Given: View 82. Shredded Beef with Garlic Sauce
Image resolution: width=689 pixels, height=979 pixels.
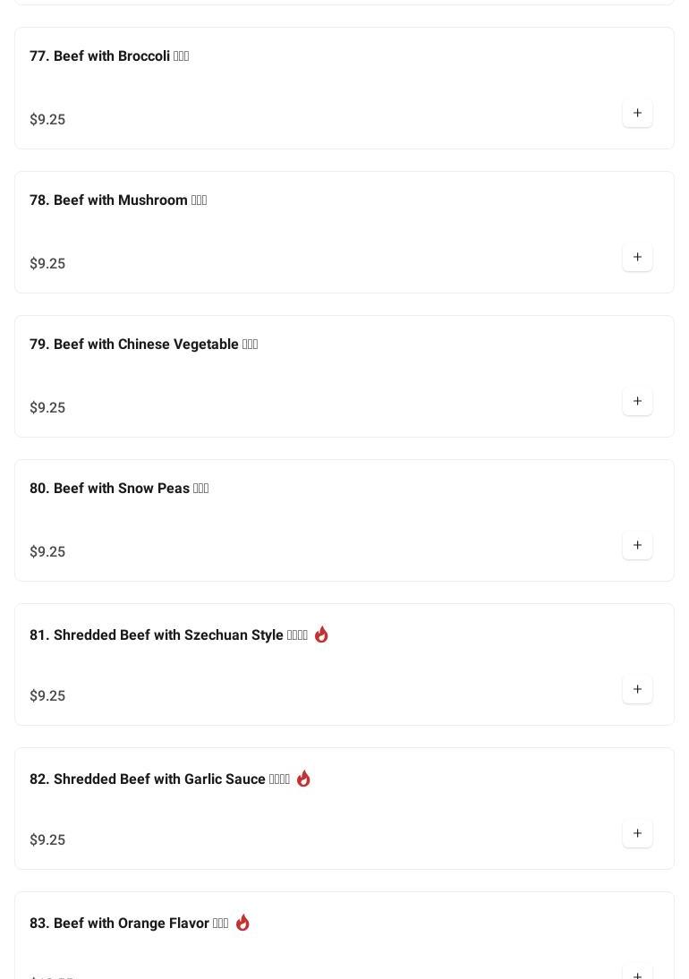Looking at the screenshot, I should pyautogui.click(x=159, y=779).
